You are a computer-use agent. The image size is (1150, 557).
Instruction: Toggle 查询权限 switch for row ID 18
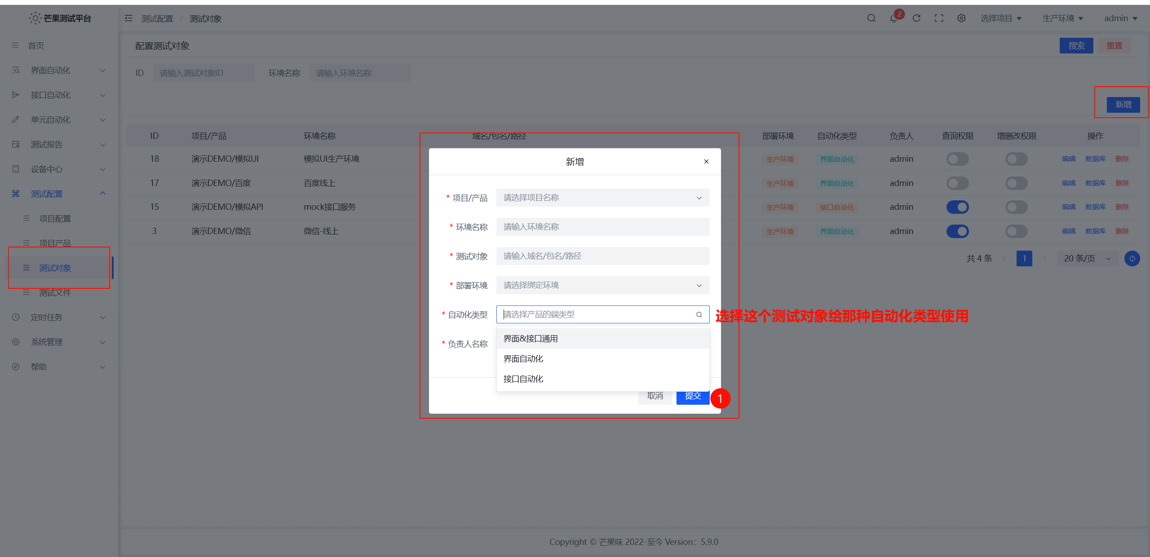point(957,159)
